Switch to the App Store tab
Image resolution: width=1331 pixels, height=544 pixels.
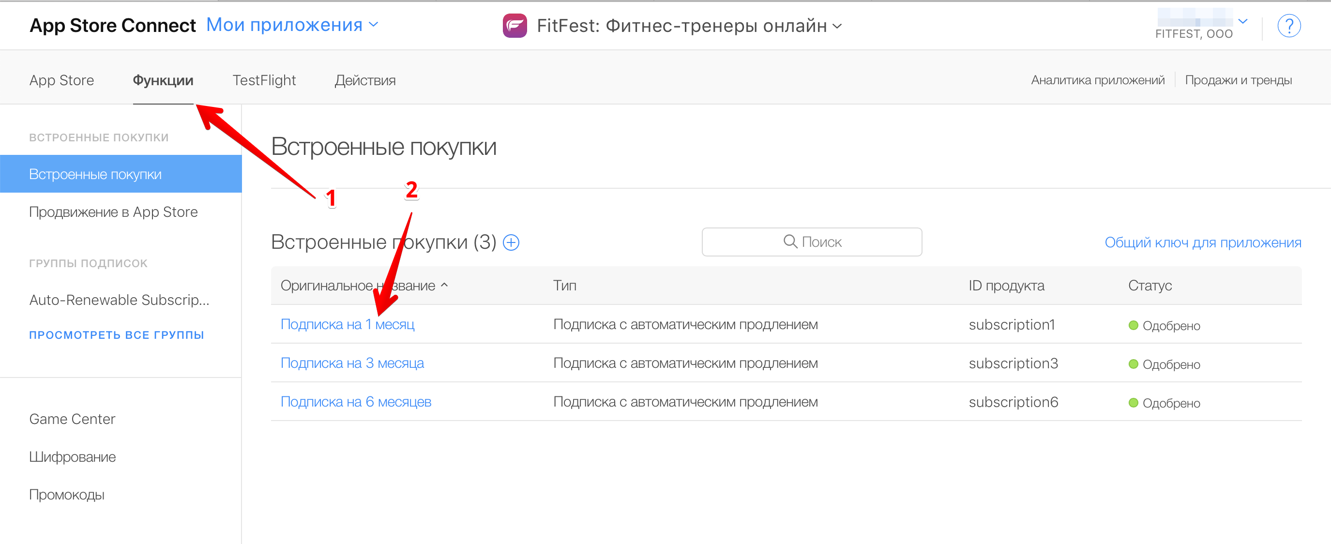(61, 80)
